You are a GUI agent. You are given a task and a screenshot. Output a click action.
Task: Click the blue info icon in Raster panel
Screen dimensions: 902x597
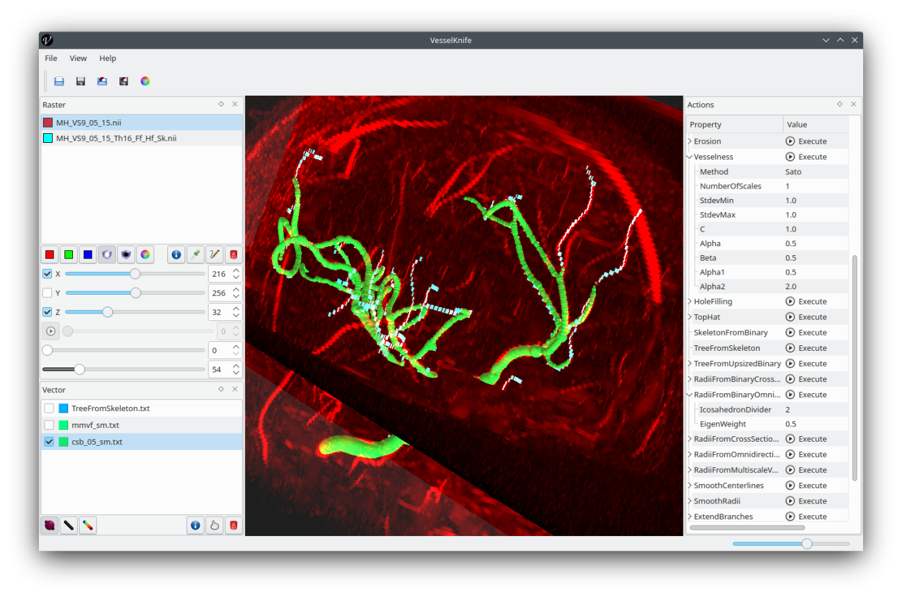[x=176, y=254]
